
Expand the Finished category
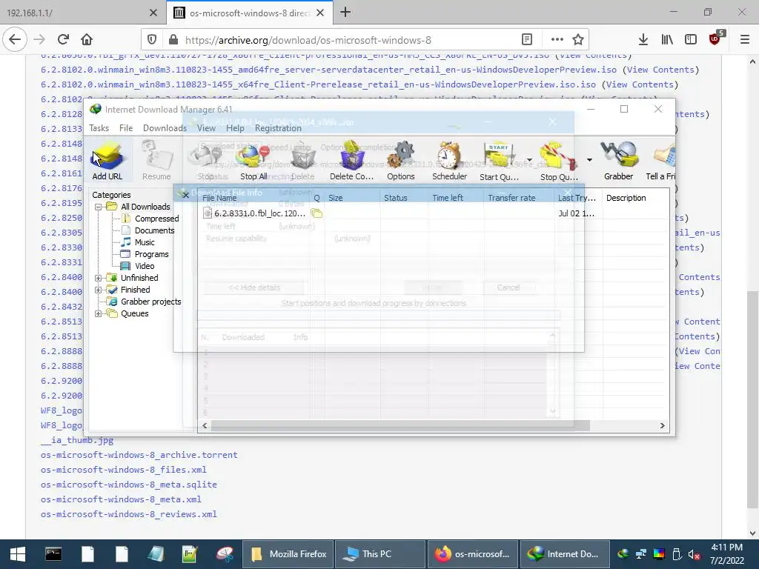coord(99,290)
